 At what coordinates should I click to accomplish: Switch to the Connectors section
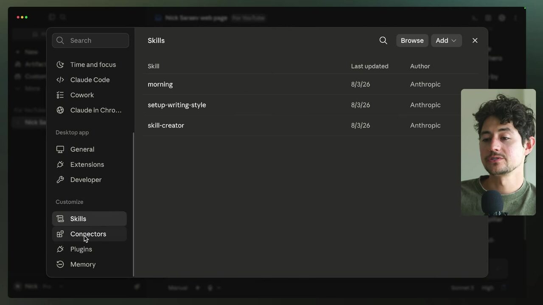point(89,234)
